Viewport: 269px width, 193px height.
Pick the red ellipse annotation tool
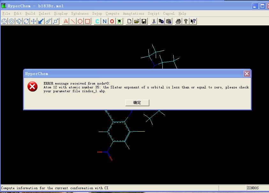coord(80,21)
